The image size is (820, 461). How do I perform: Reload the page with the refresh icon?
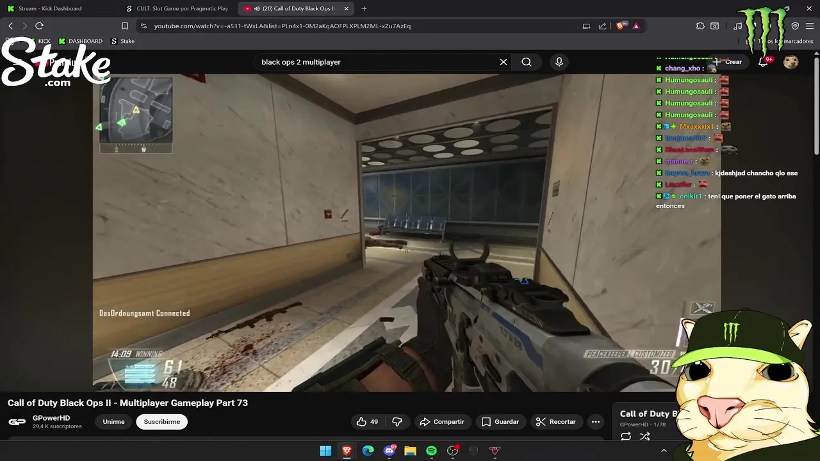39,26
